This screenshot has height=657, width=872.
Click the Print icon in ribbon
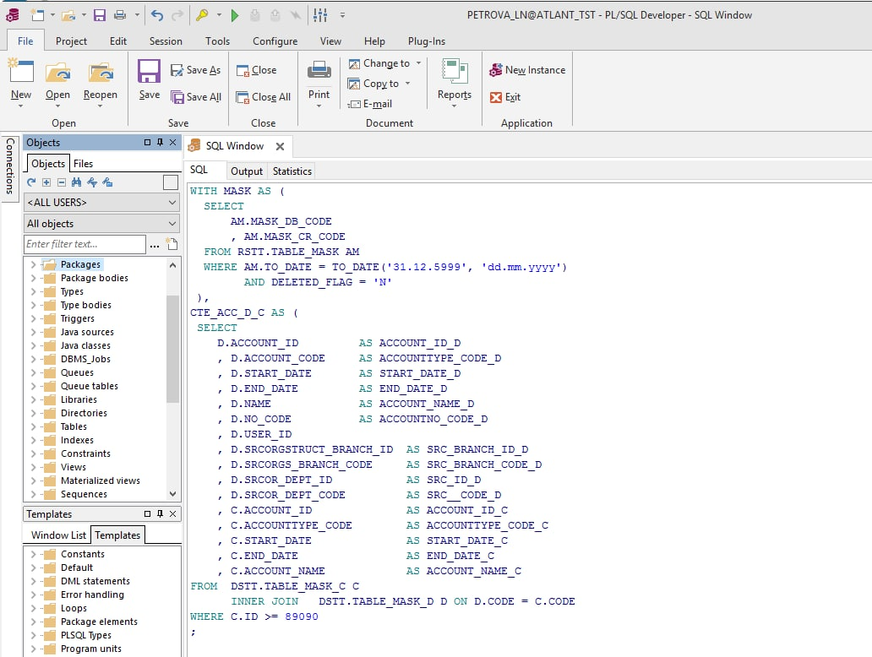tap(319, 73)
